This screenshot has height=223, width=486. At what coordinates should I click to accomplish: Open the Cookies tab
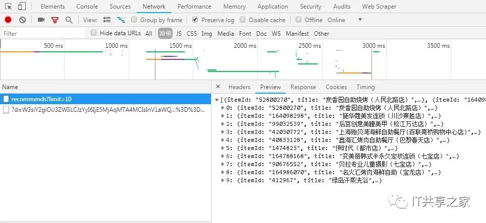336,87
